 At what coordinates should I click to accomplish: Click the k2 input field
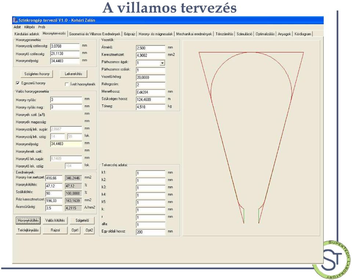pyautogui.click(x=150, y=180)
